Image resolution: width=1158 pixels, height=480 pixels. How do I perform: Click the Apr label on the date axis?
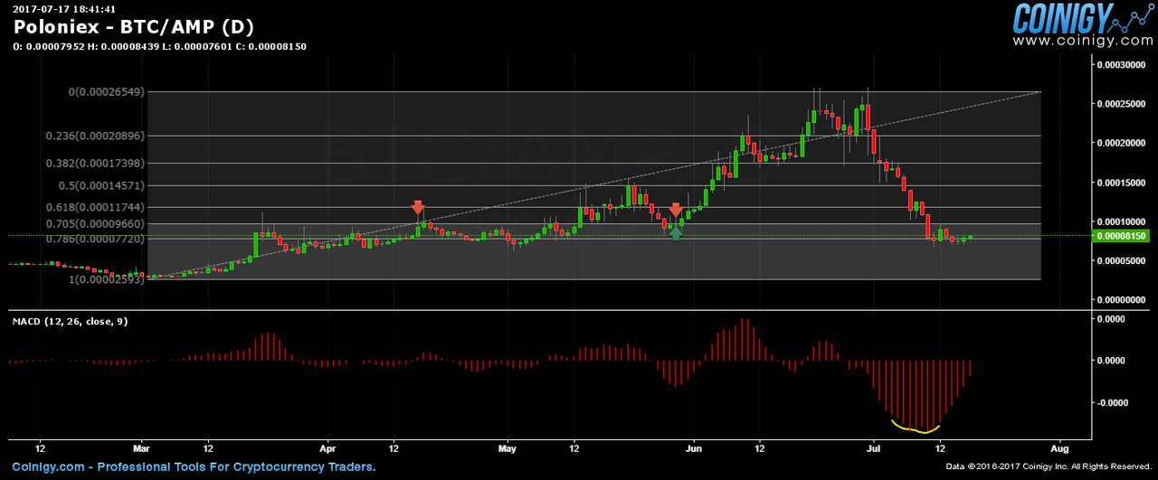[x=327, y=447]
